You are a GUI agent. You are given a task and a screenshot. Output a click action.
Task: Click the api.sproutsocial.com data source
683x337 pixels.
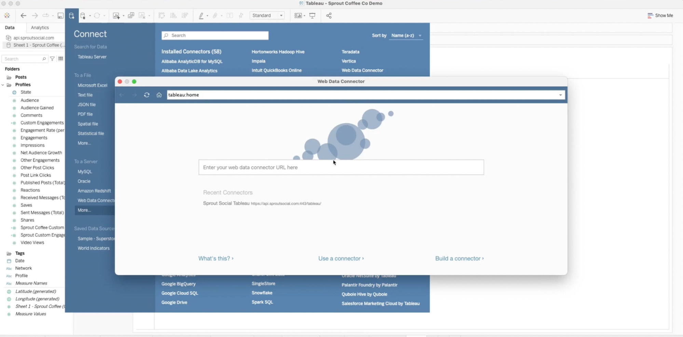33,38
